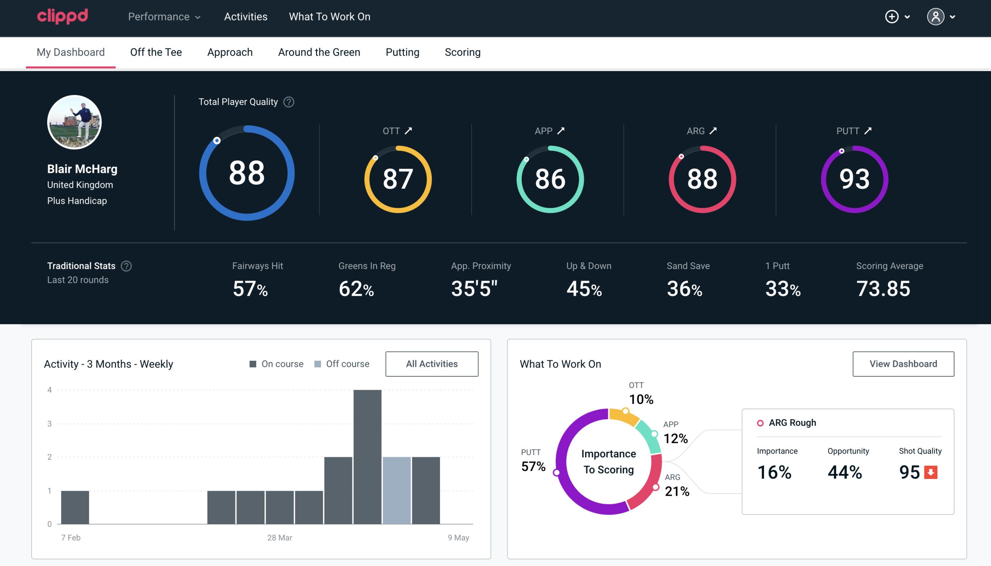This screenshot has height=566, width=991.
Task: Select the Putting tab
Action: (402, 52)
